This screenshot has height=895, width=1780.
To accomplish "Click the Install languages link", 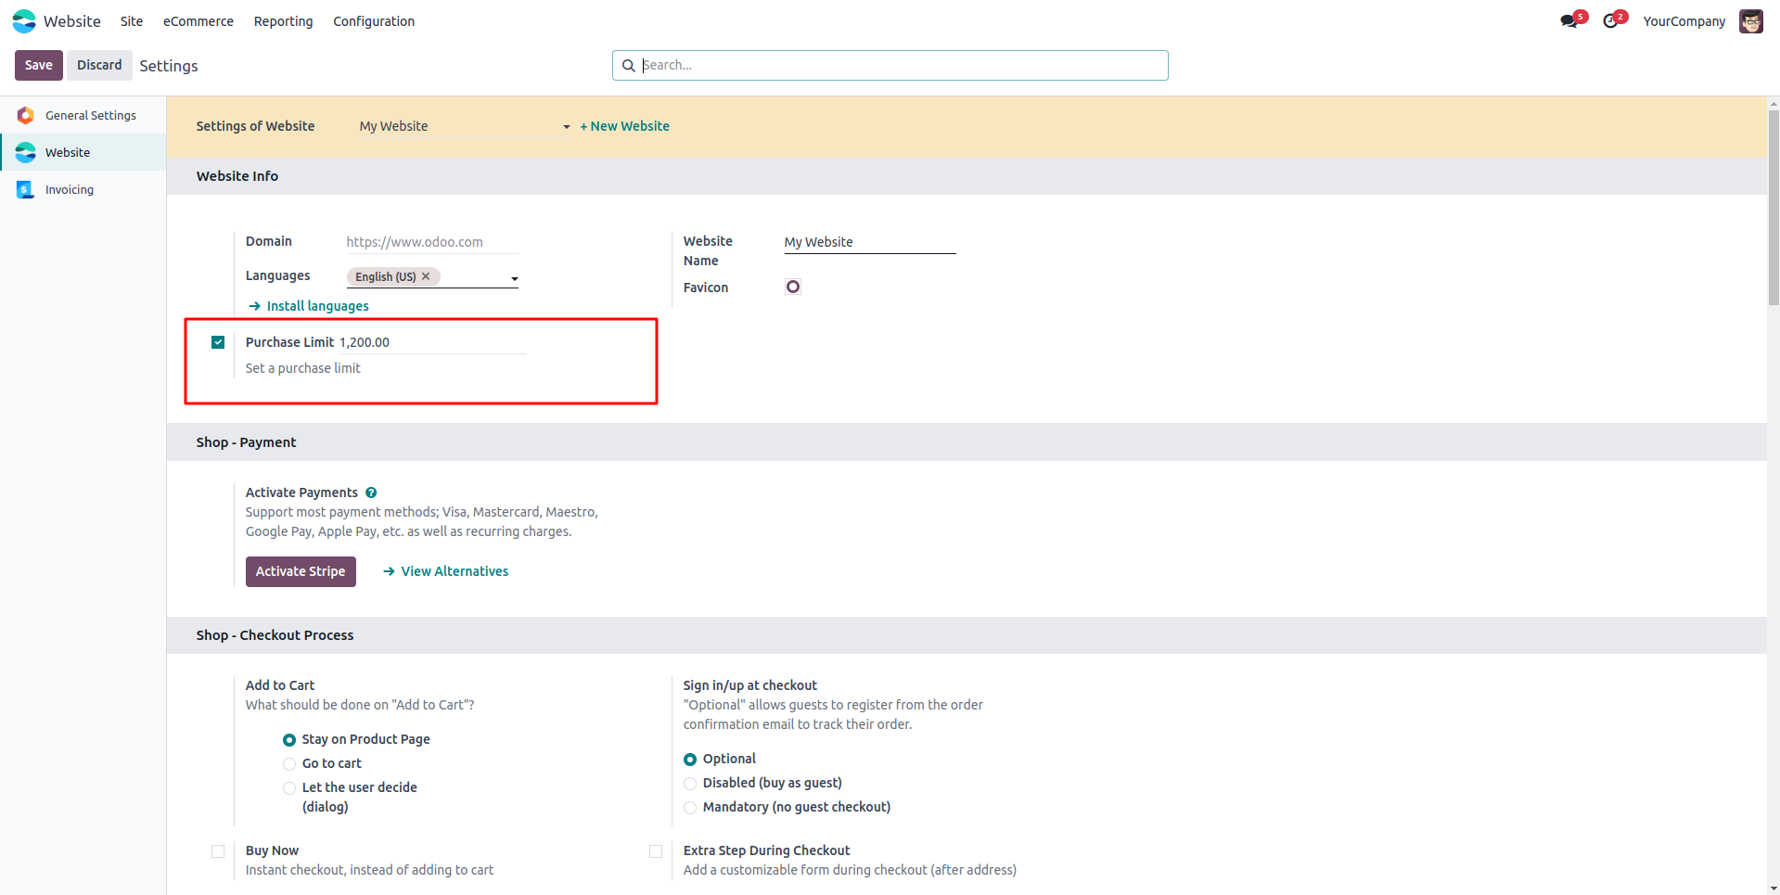I will 317,306.
